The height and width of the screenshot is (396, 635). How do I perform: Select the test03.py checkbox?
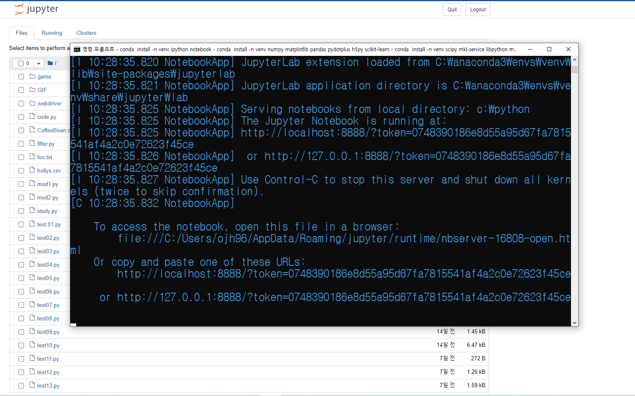(21, 252)
